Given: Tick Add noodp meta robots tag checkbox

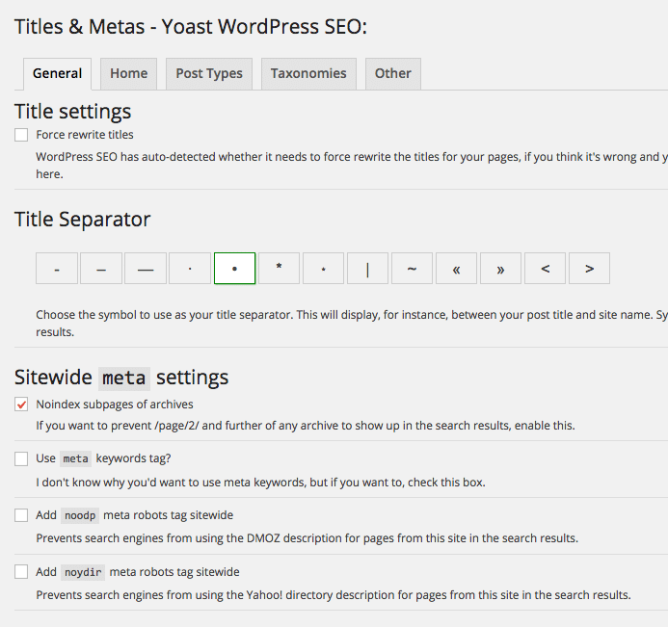Looking at the screenshot, I should click(21, 515).
